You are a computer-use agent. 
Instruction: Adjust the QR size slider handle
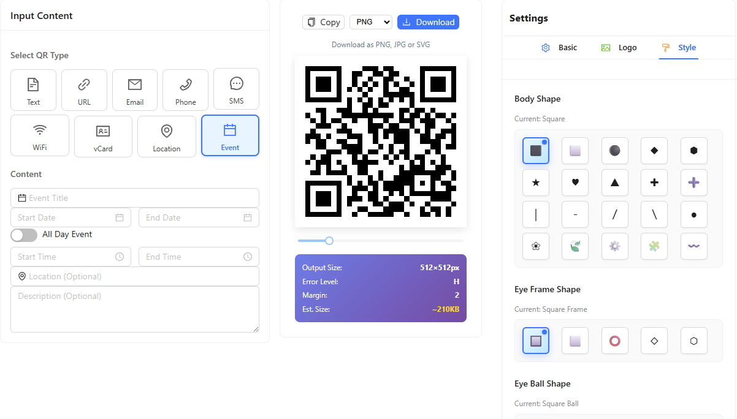pyautogui.click(x=329, y=241)
